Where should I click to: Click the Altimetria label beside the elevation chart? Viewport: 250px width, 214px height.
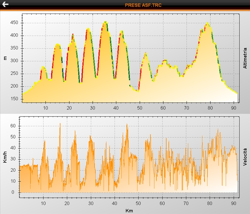(245, 58)
